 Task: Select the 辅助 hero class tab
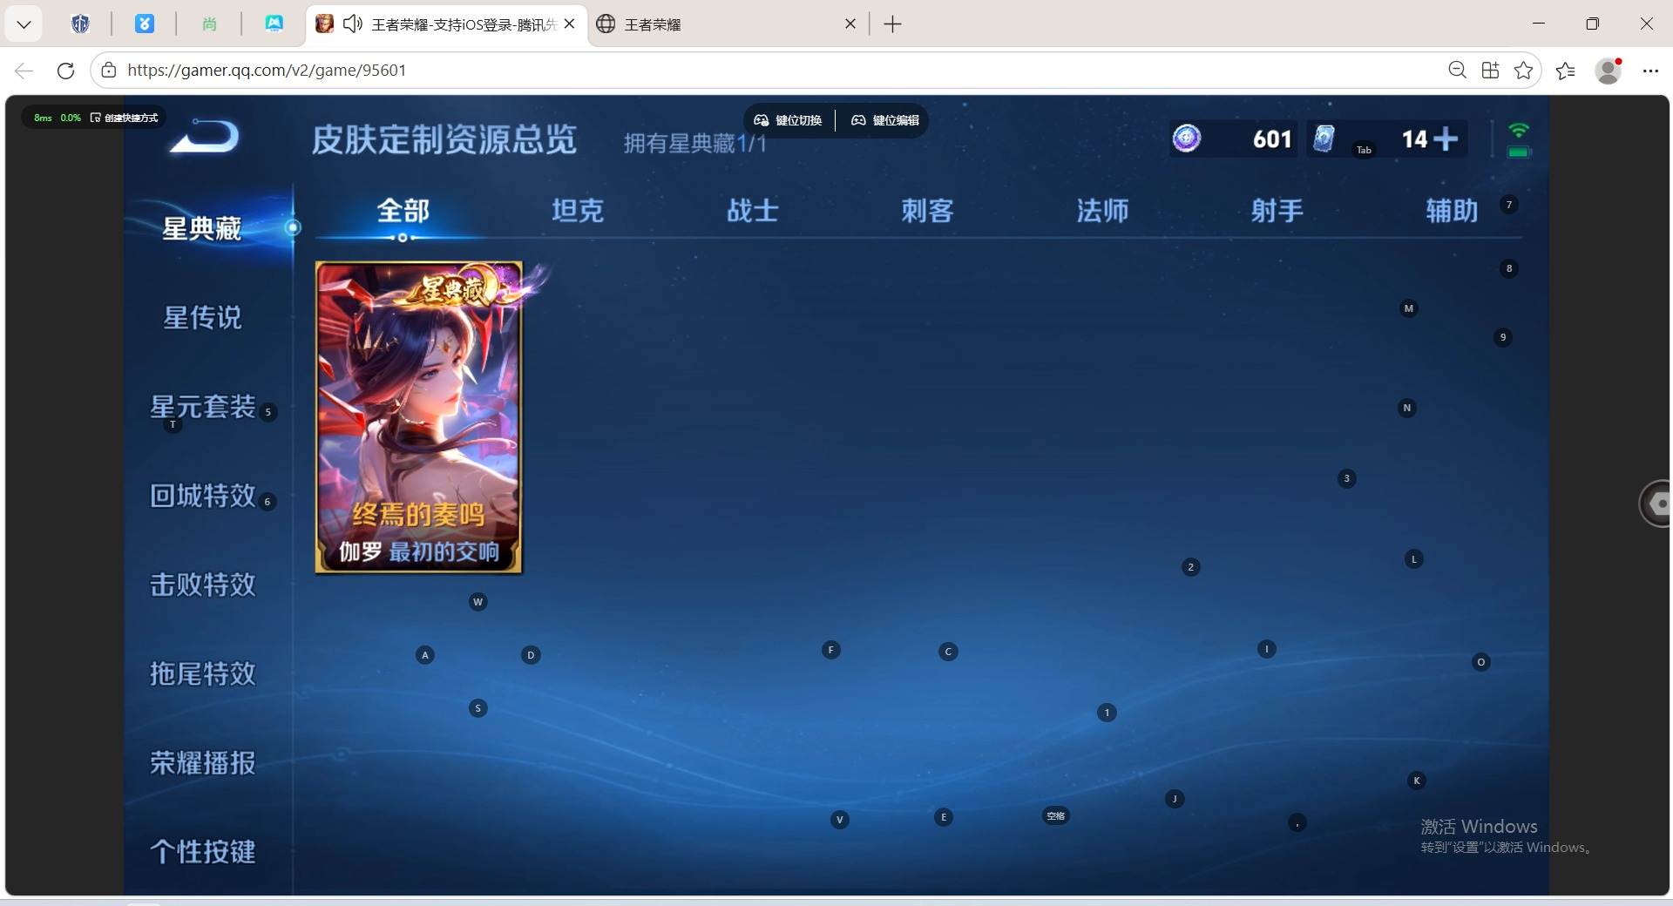[1452, 210]
